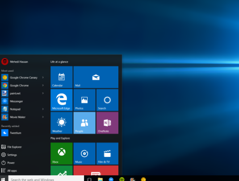Open Settings from Start menu
The height and width of the screenshot is (181, 239).
coord(9,155)
